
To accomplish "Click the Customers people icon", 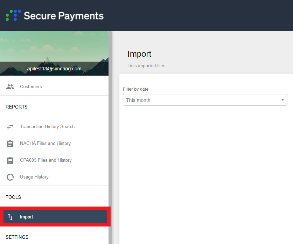I will (x=10, y=87).
